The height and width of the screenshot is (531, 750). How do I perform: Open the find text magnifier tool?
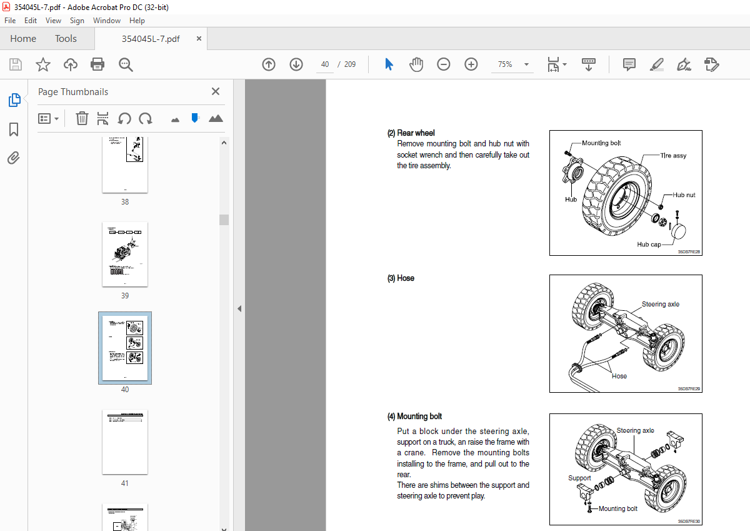126,64
